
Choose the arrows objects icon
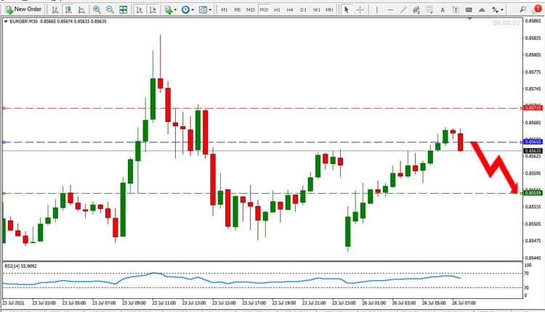click(496, 9)
